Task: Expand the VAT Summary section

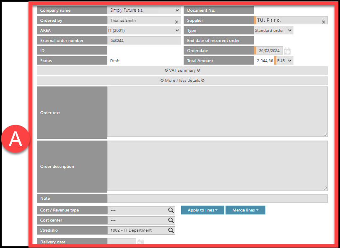Action: 182,70
